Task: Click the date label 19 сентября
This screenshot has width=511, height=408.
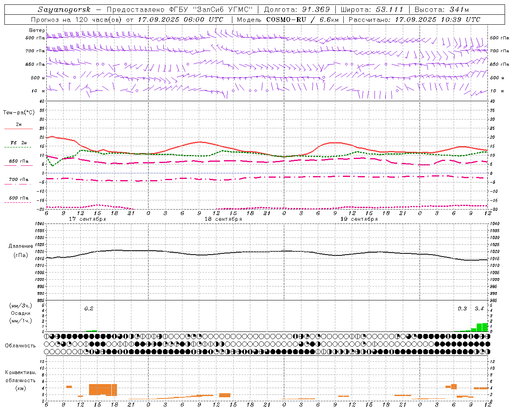Action: [359, 219]
